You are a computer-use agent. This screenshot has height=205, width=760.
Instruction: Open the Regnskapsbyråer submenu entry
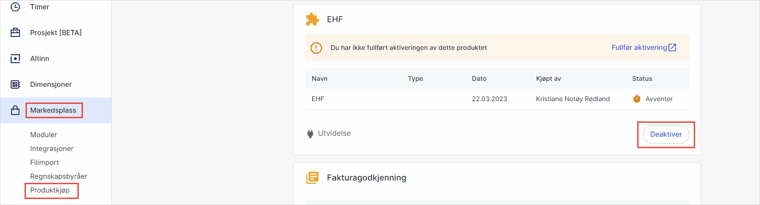click(x=58, y=176)
